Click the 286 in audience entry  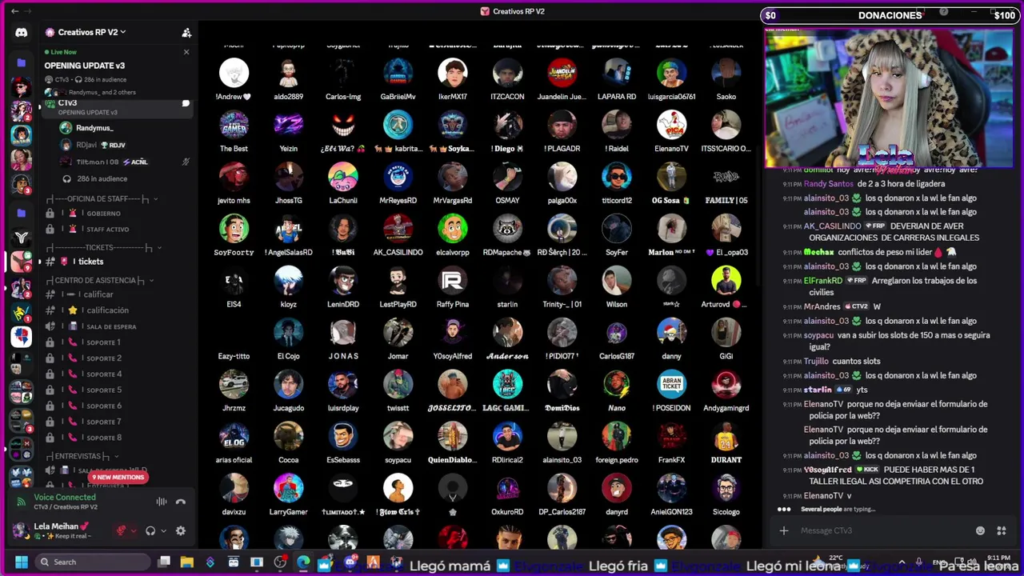102,178
